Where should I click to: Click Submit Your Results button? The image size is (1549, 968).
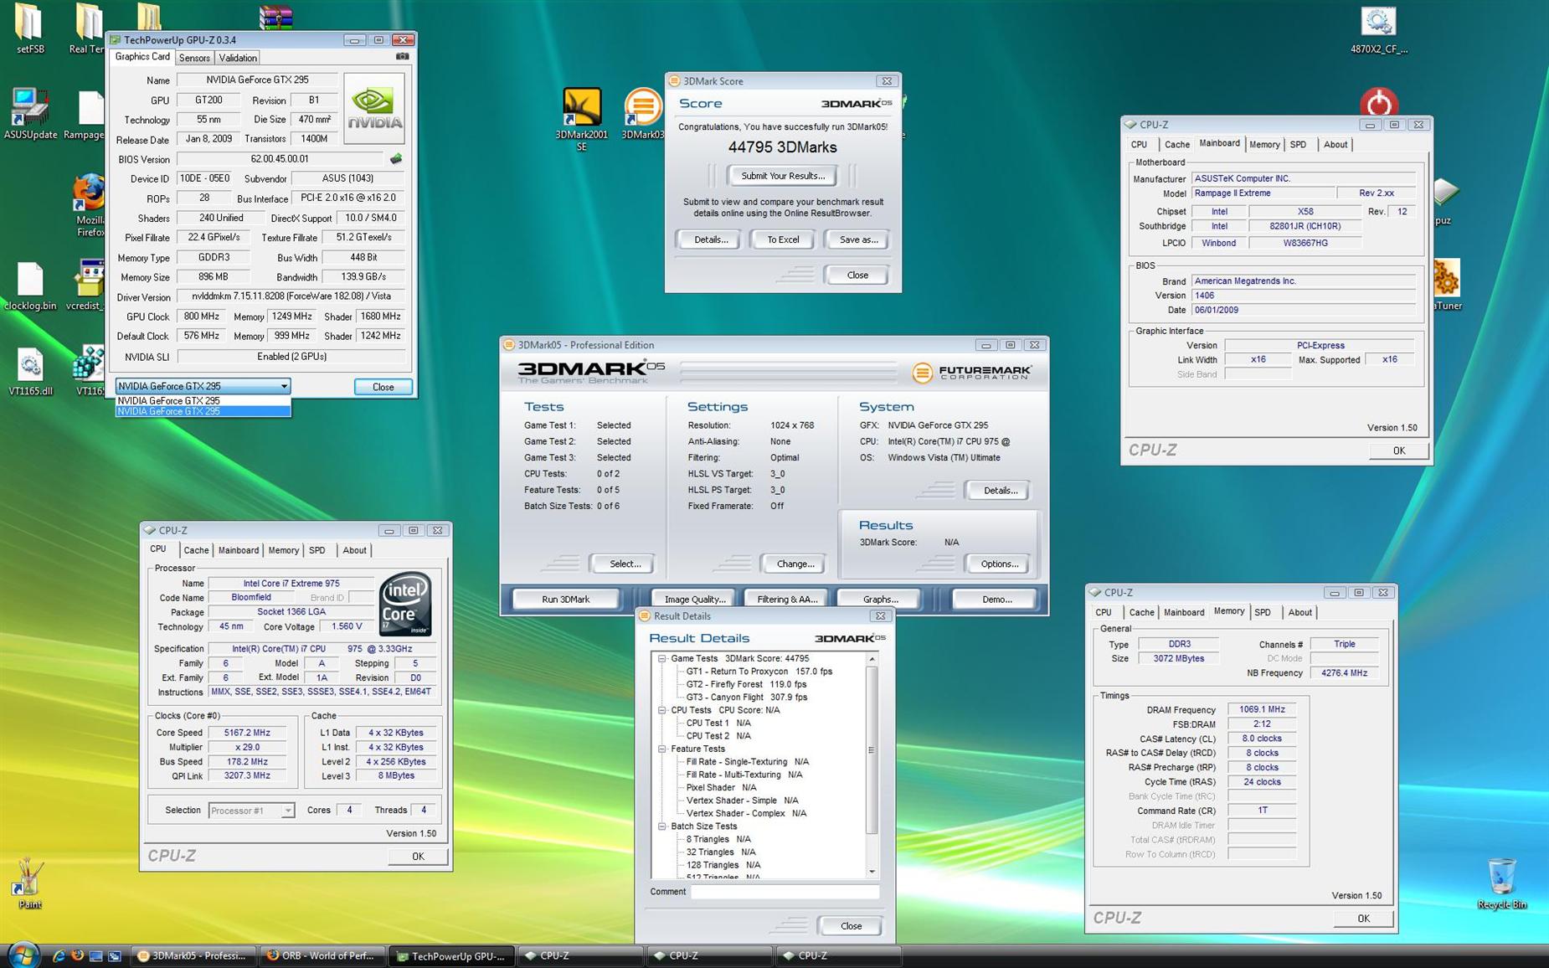pyautogui.click(x=782, y=176)
